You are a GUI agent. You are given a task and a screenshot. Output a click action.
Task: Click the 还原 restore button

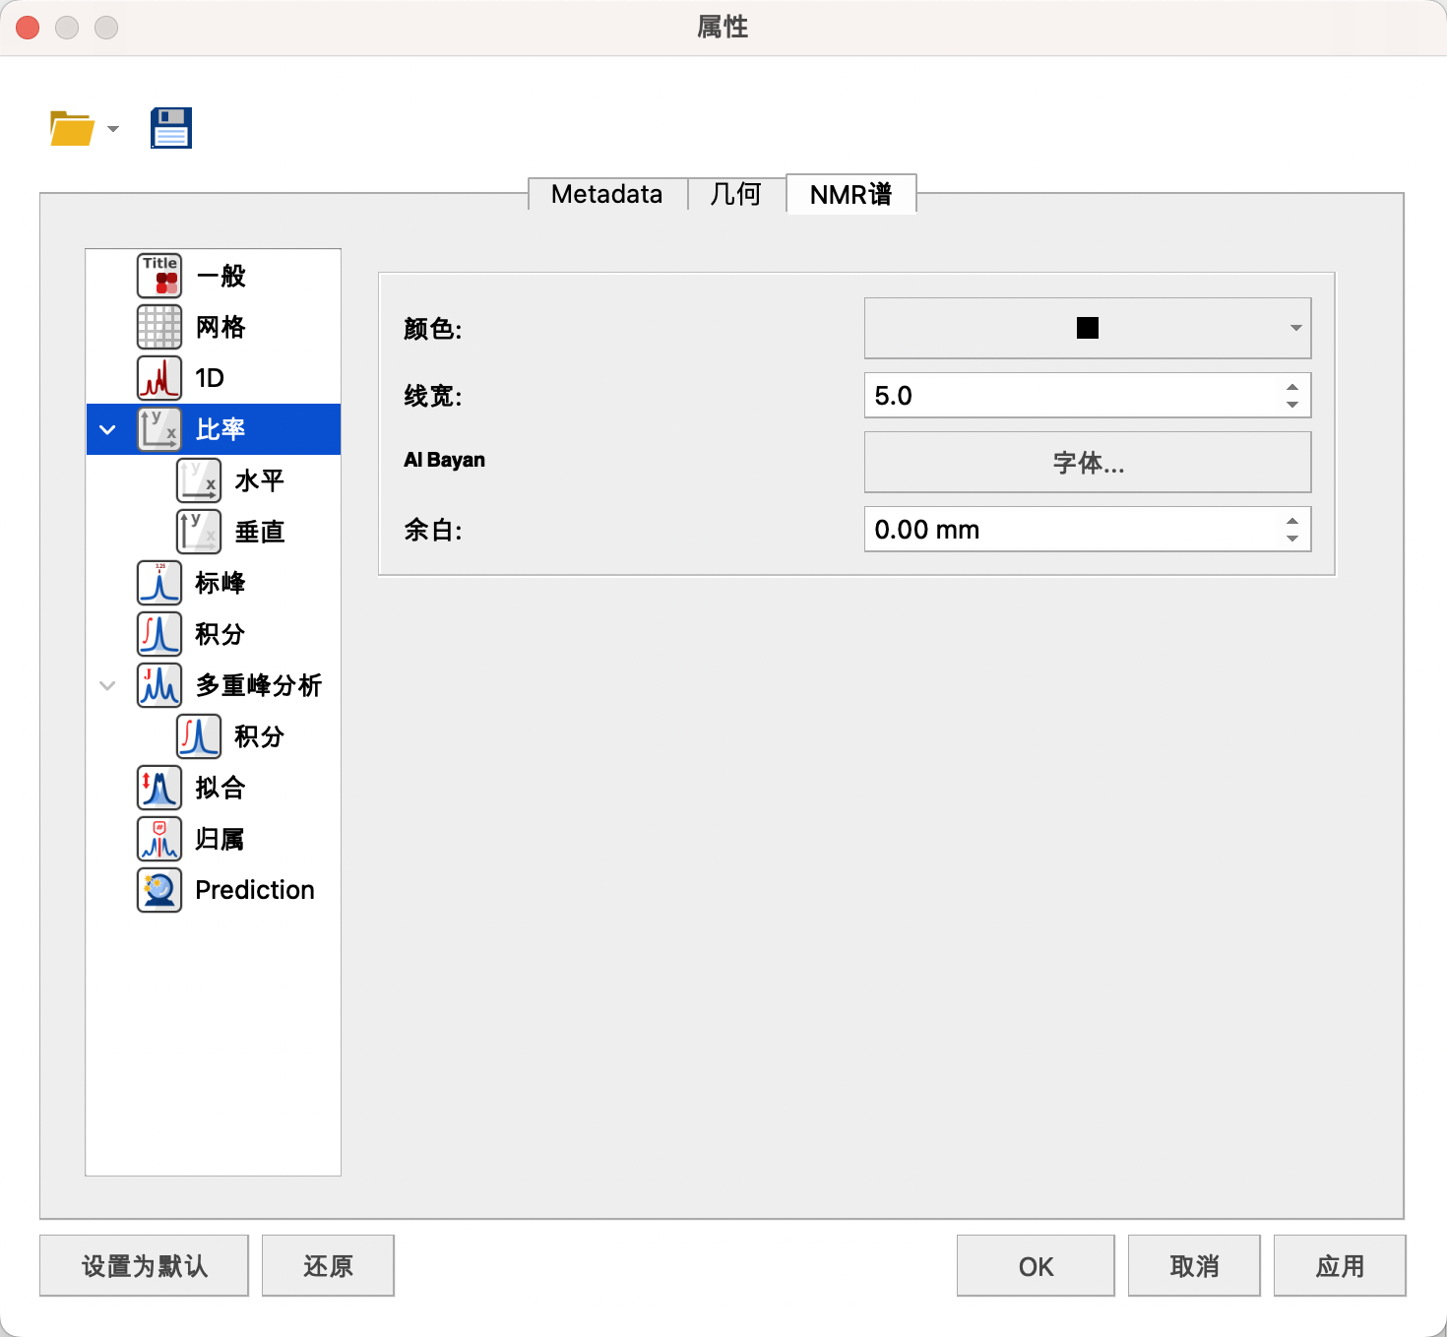(328, 1266)
